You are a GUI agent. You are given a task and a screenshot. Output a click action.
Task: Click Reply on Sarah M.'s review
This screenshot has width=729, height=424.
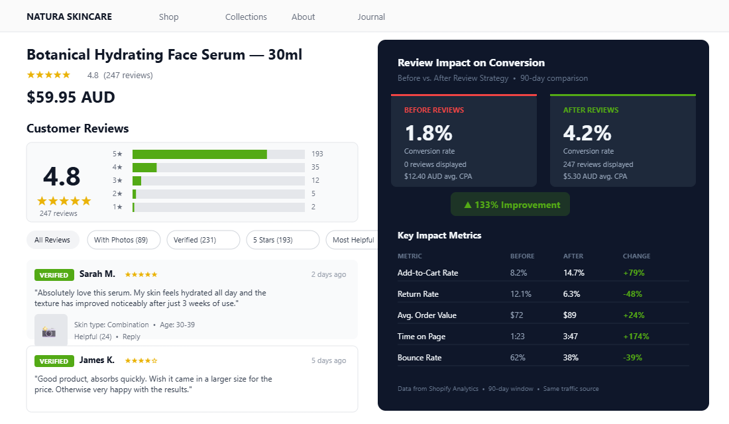click(x=131, y=337)
